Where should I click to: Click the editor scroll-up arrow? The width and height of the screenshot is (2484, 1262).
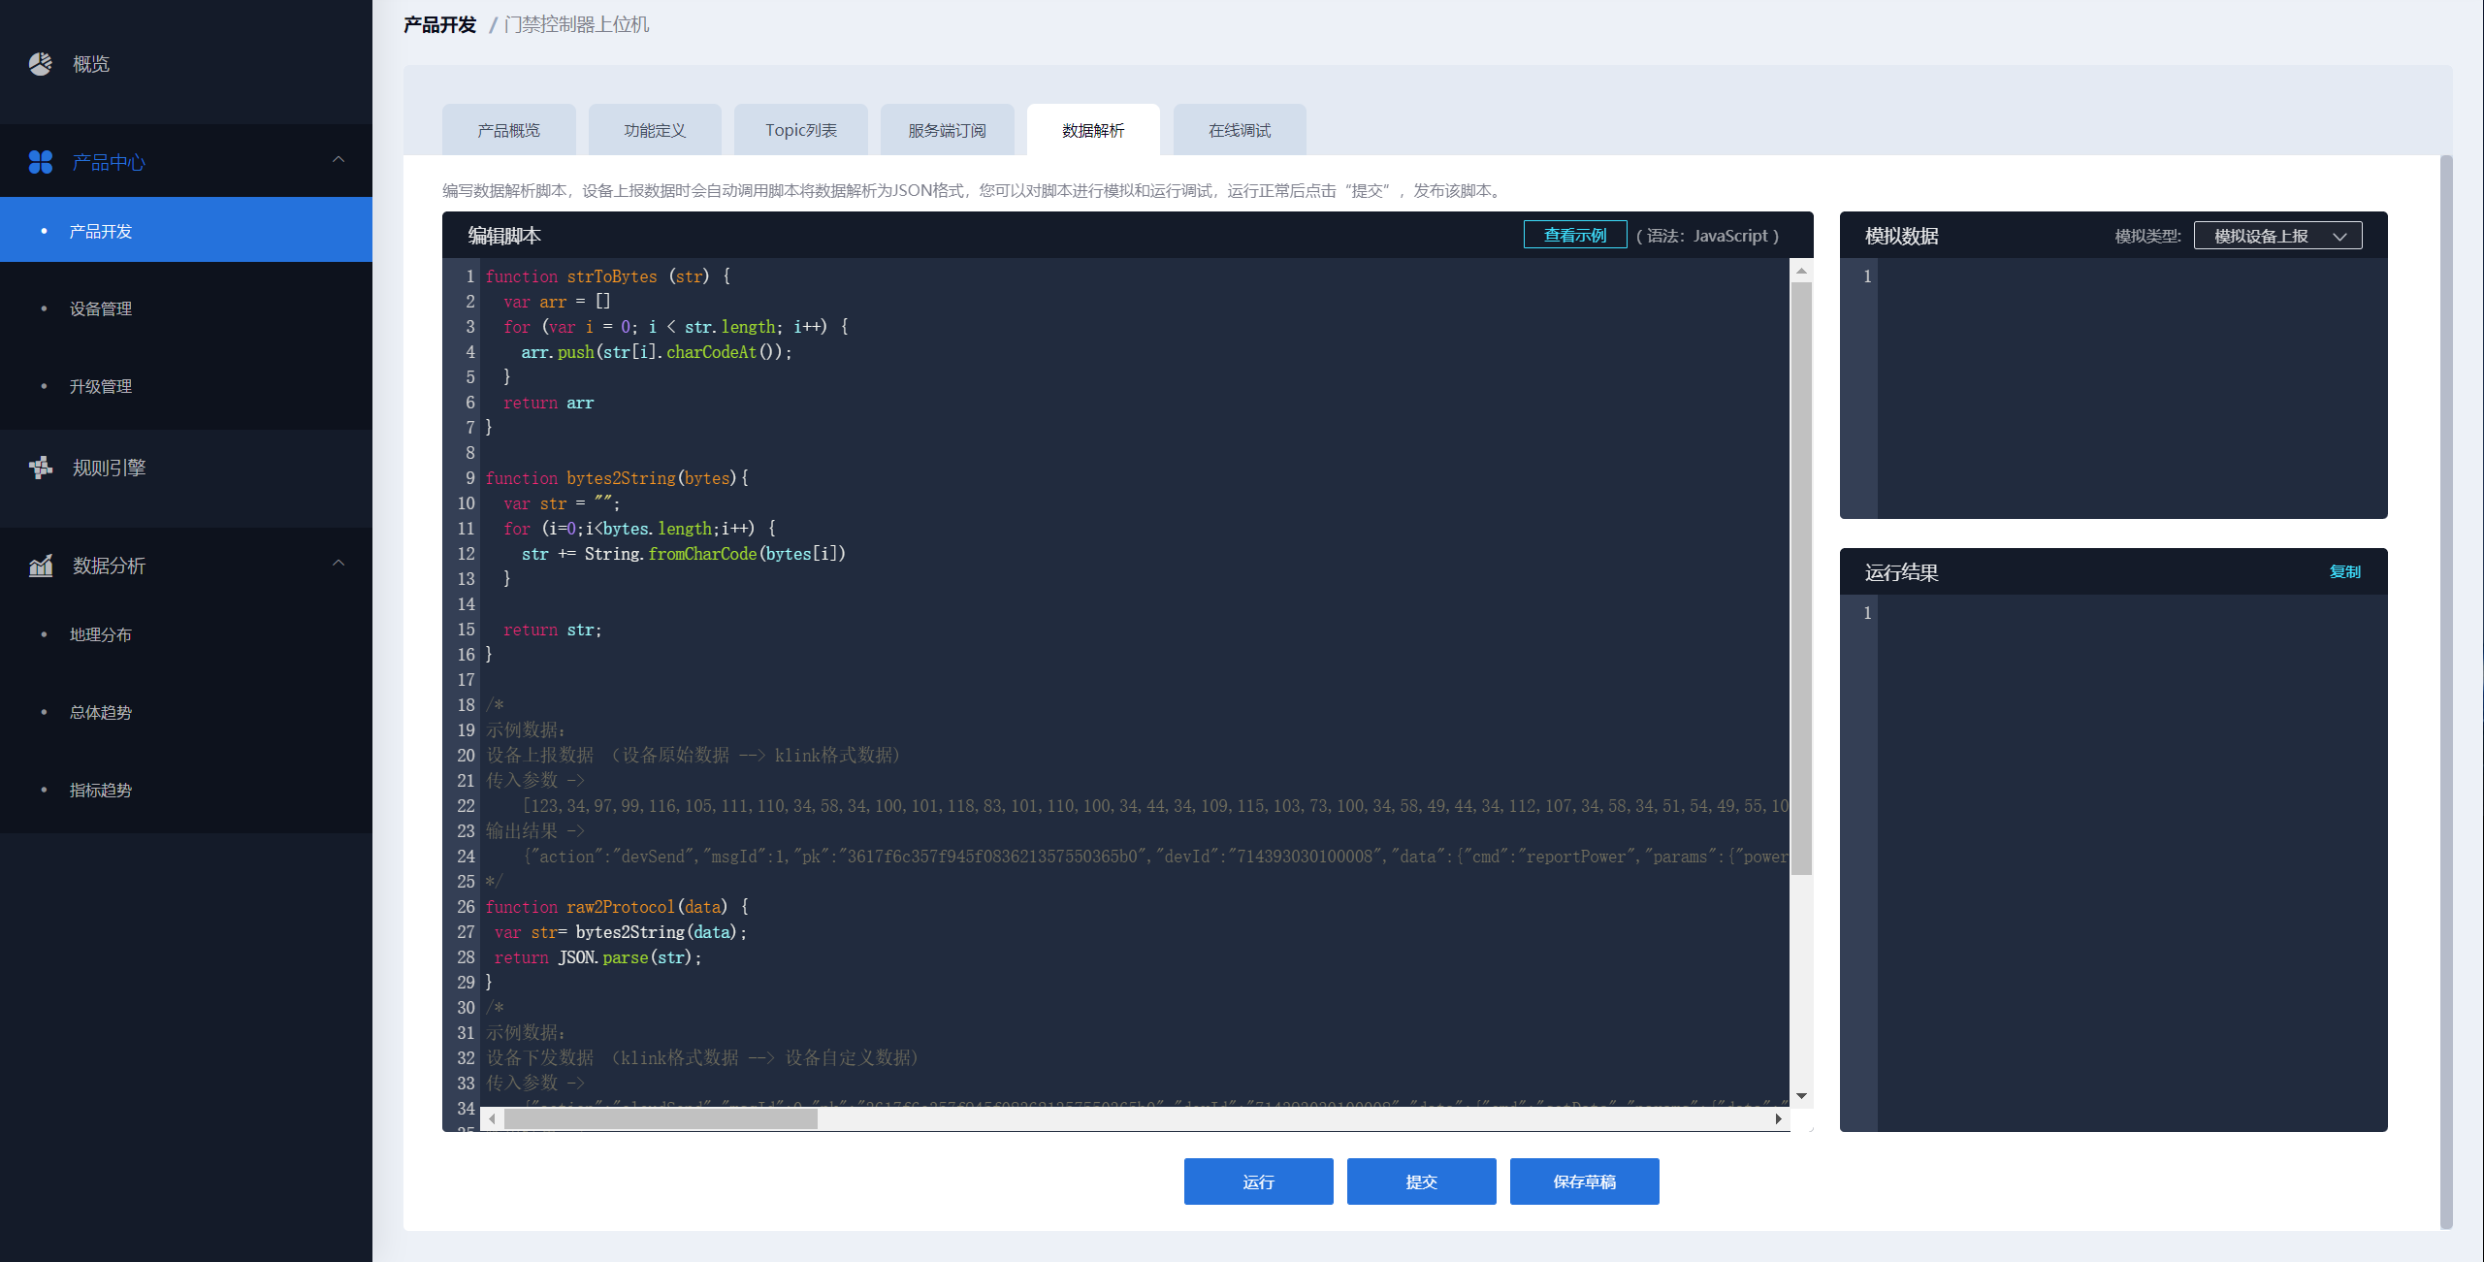[x=1801, y=272]
